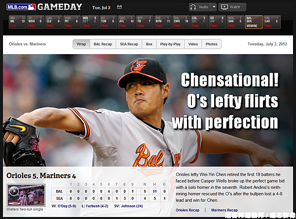Click the MLB.com logo
Viewport: 296px width, 219px height.
[21, 7]
